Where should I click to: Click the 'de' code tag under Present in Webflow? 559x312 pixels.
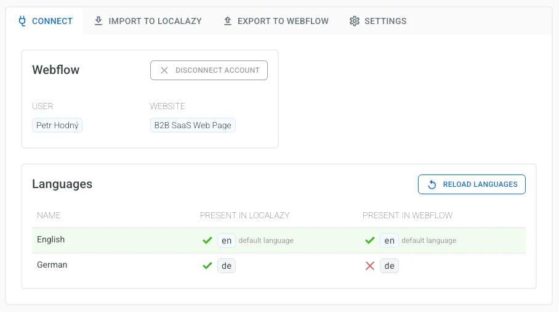[389, 266]
